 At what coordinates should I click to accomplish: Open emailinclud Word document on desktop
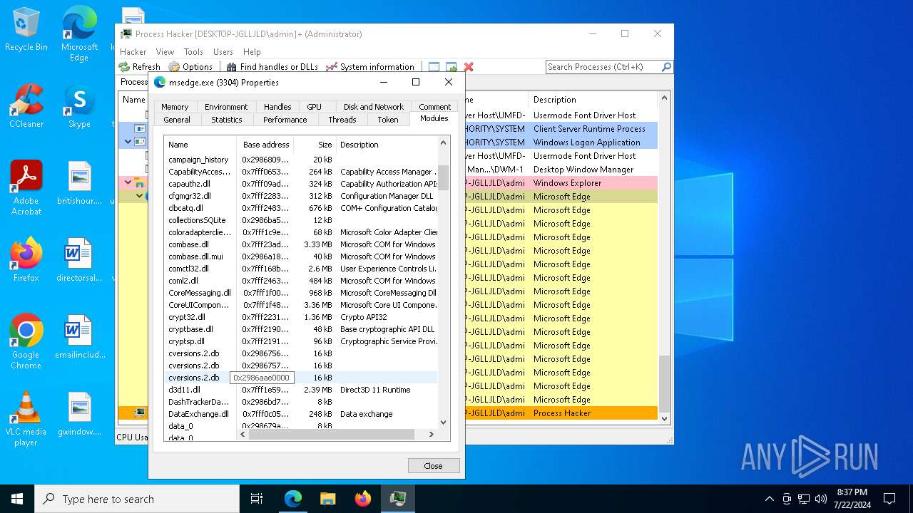pyautogui.click(x=79, y=337)
